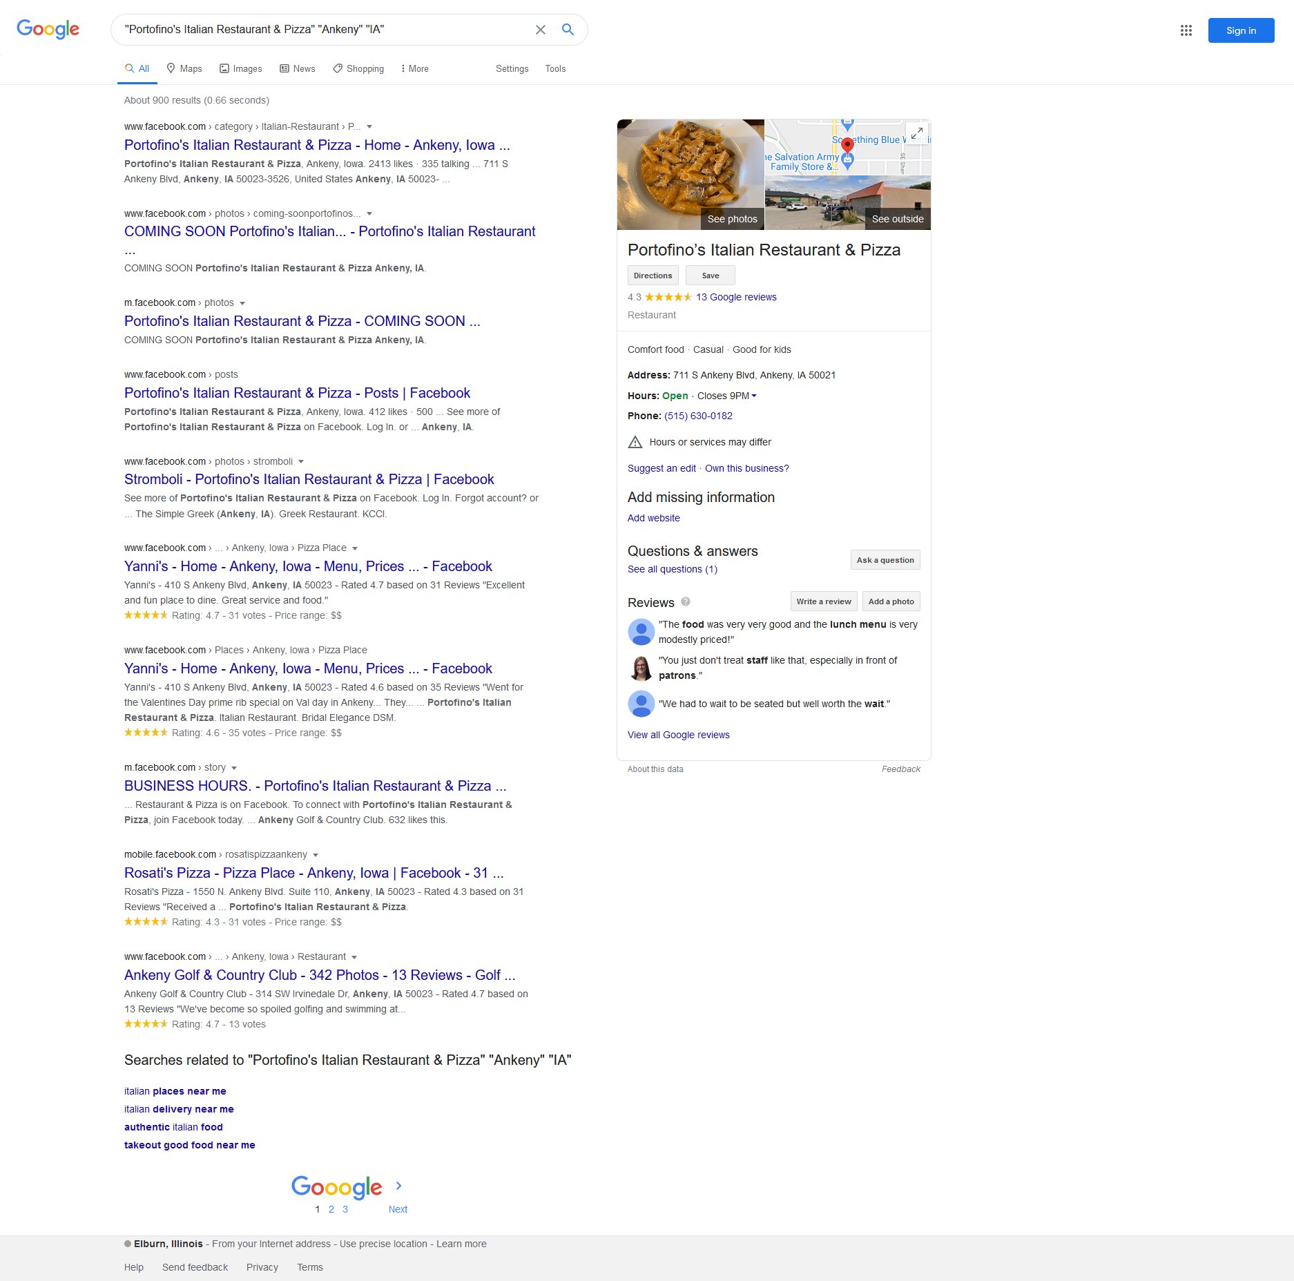Viewport: 1294px width, 1281px height.
Task: Click avatar beside 'food was very very good' review
Action: tap(641, 632)
